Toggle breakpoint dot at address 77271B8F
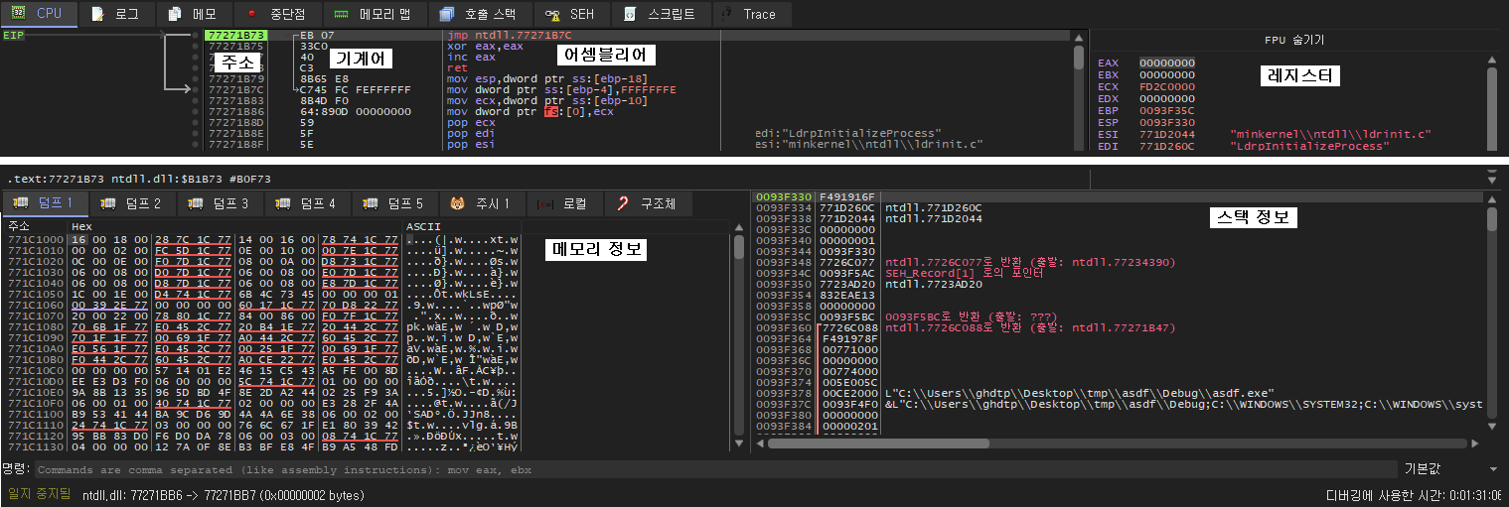The height and width of the screenshot is (507, 1509). [196, 144]
